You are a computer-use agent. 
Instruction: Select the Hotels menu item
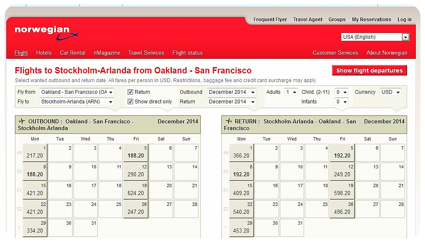[43, 53]
